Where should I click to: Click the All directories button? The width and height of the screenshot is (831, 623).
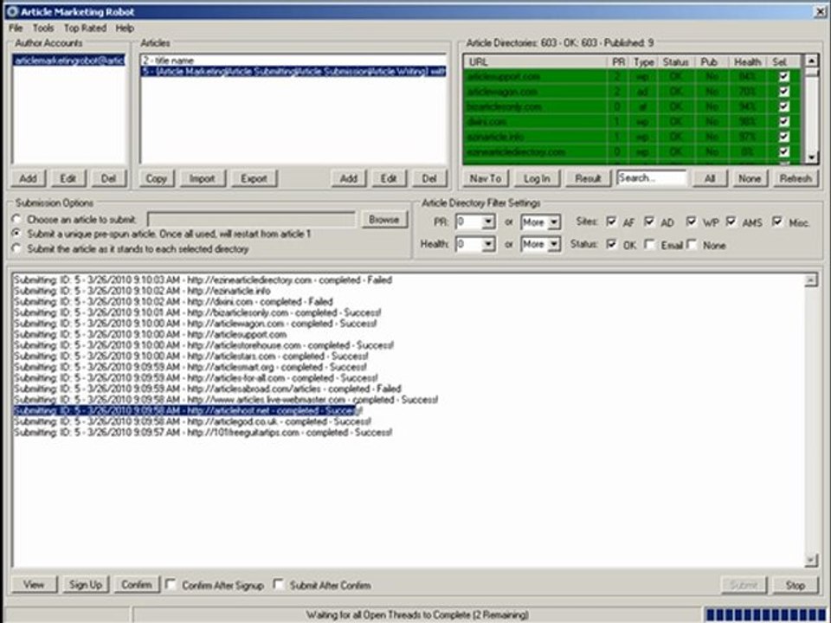click(710, 178)
